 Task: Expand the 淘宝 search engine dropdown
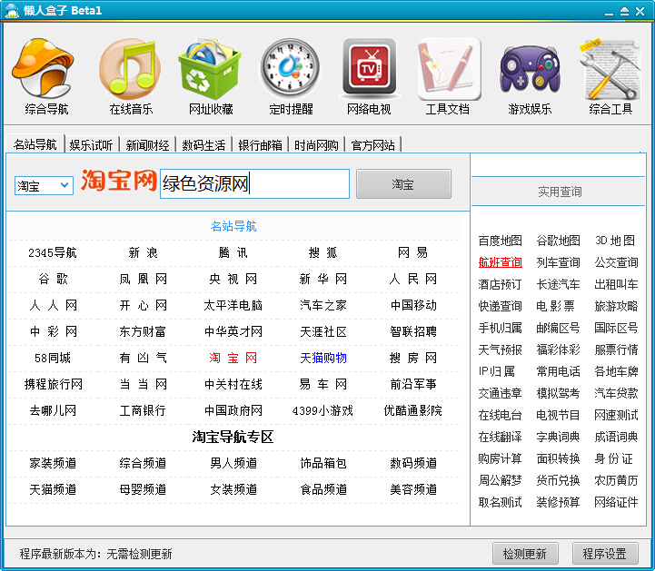click(x=65, y=185)
